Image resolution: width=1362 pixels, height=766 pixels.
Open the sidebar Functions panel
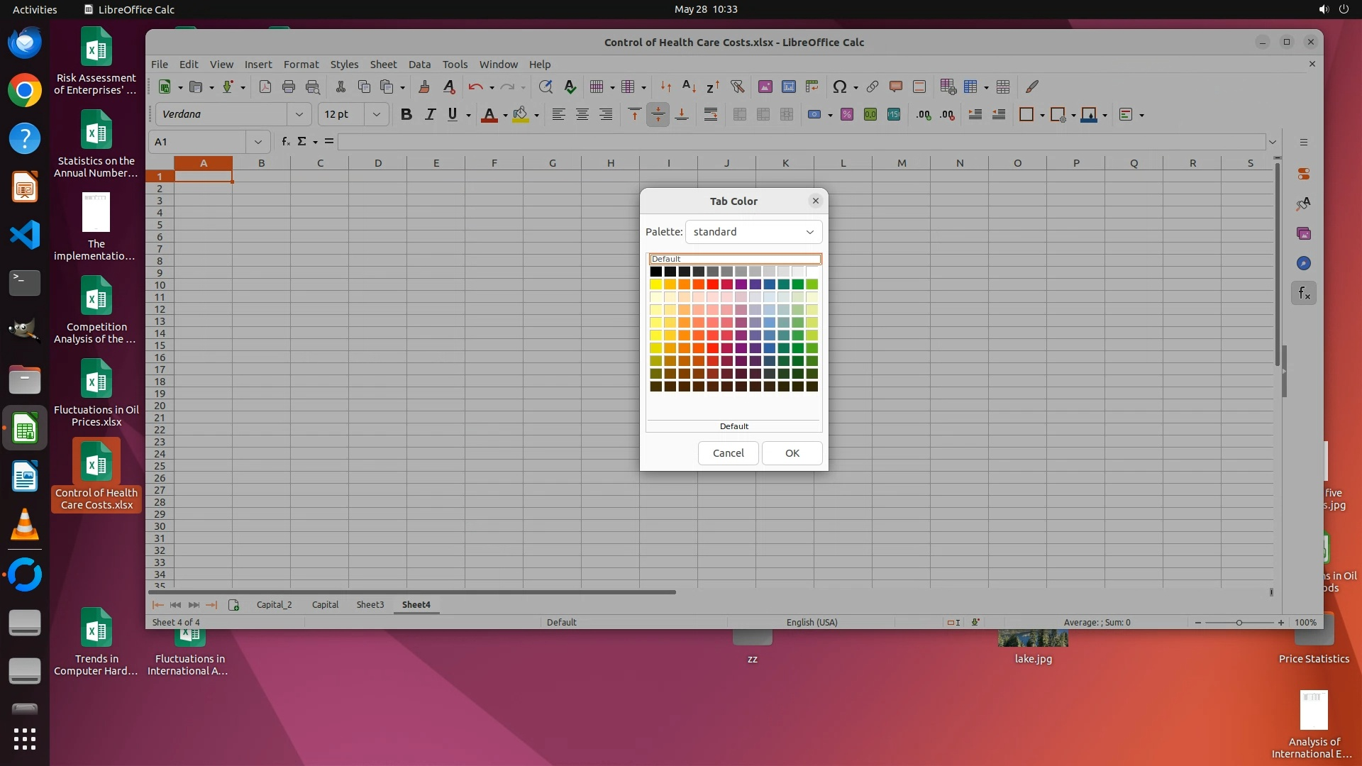click(1304, 293)
